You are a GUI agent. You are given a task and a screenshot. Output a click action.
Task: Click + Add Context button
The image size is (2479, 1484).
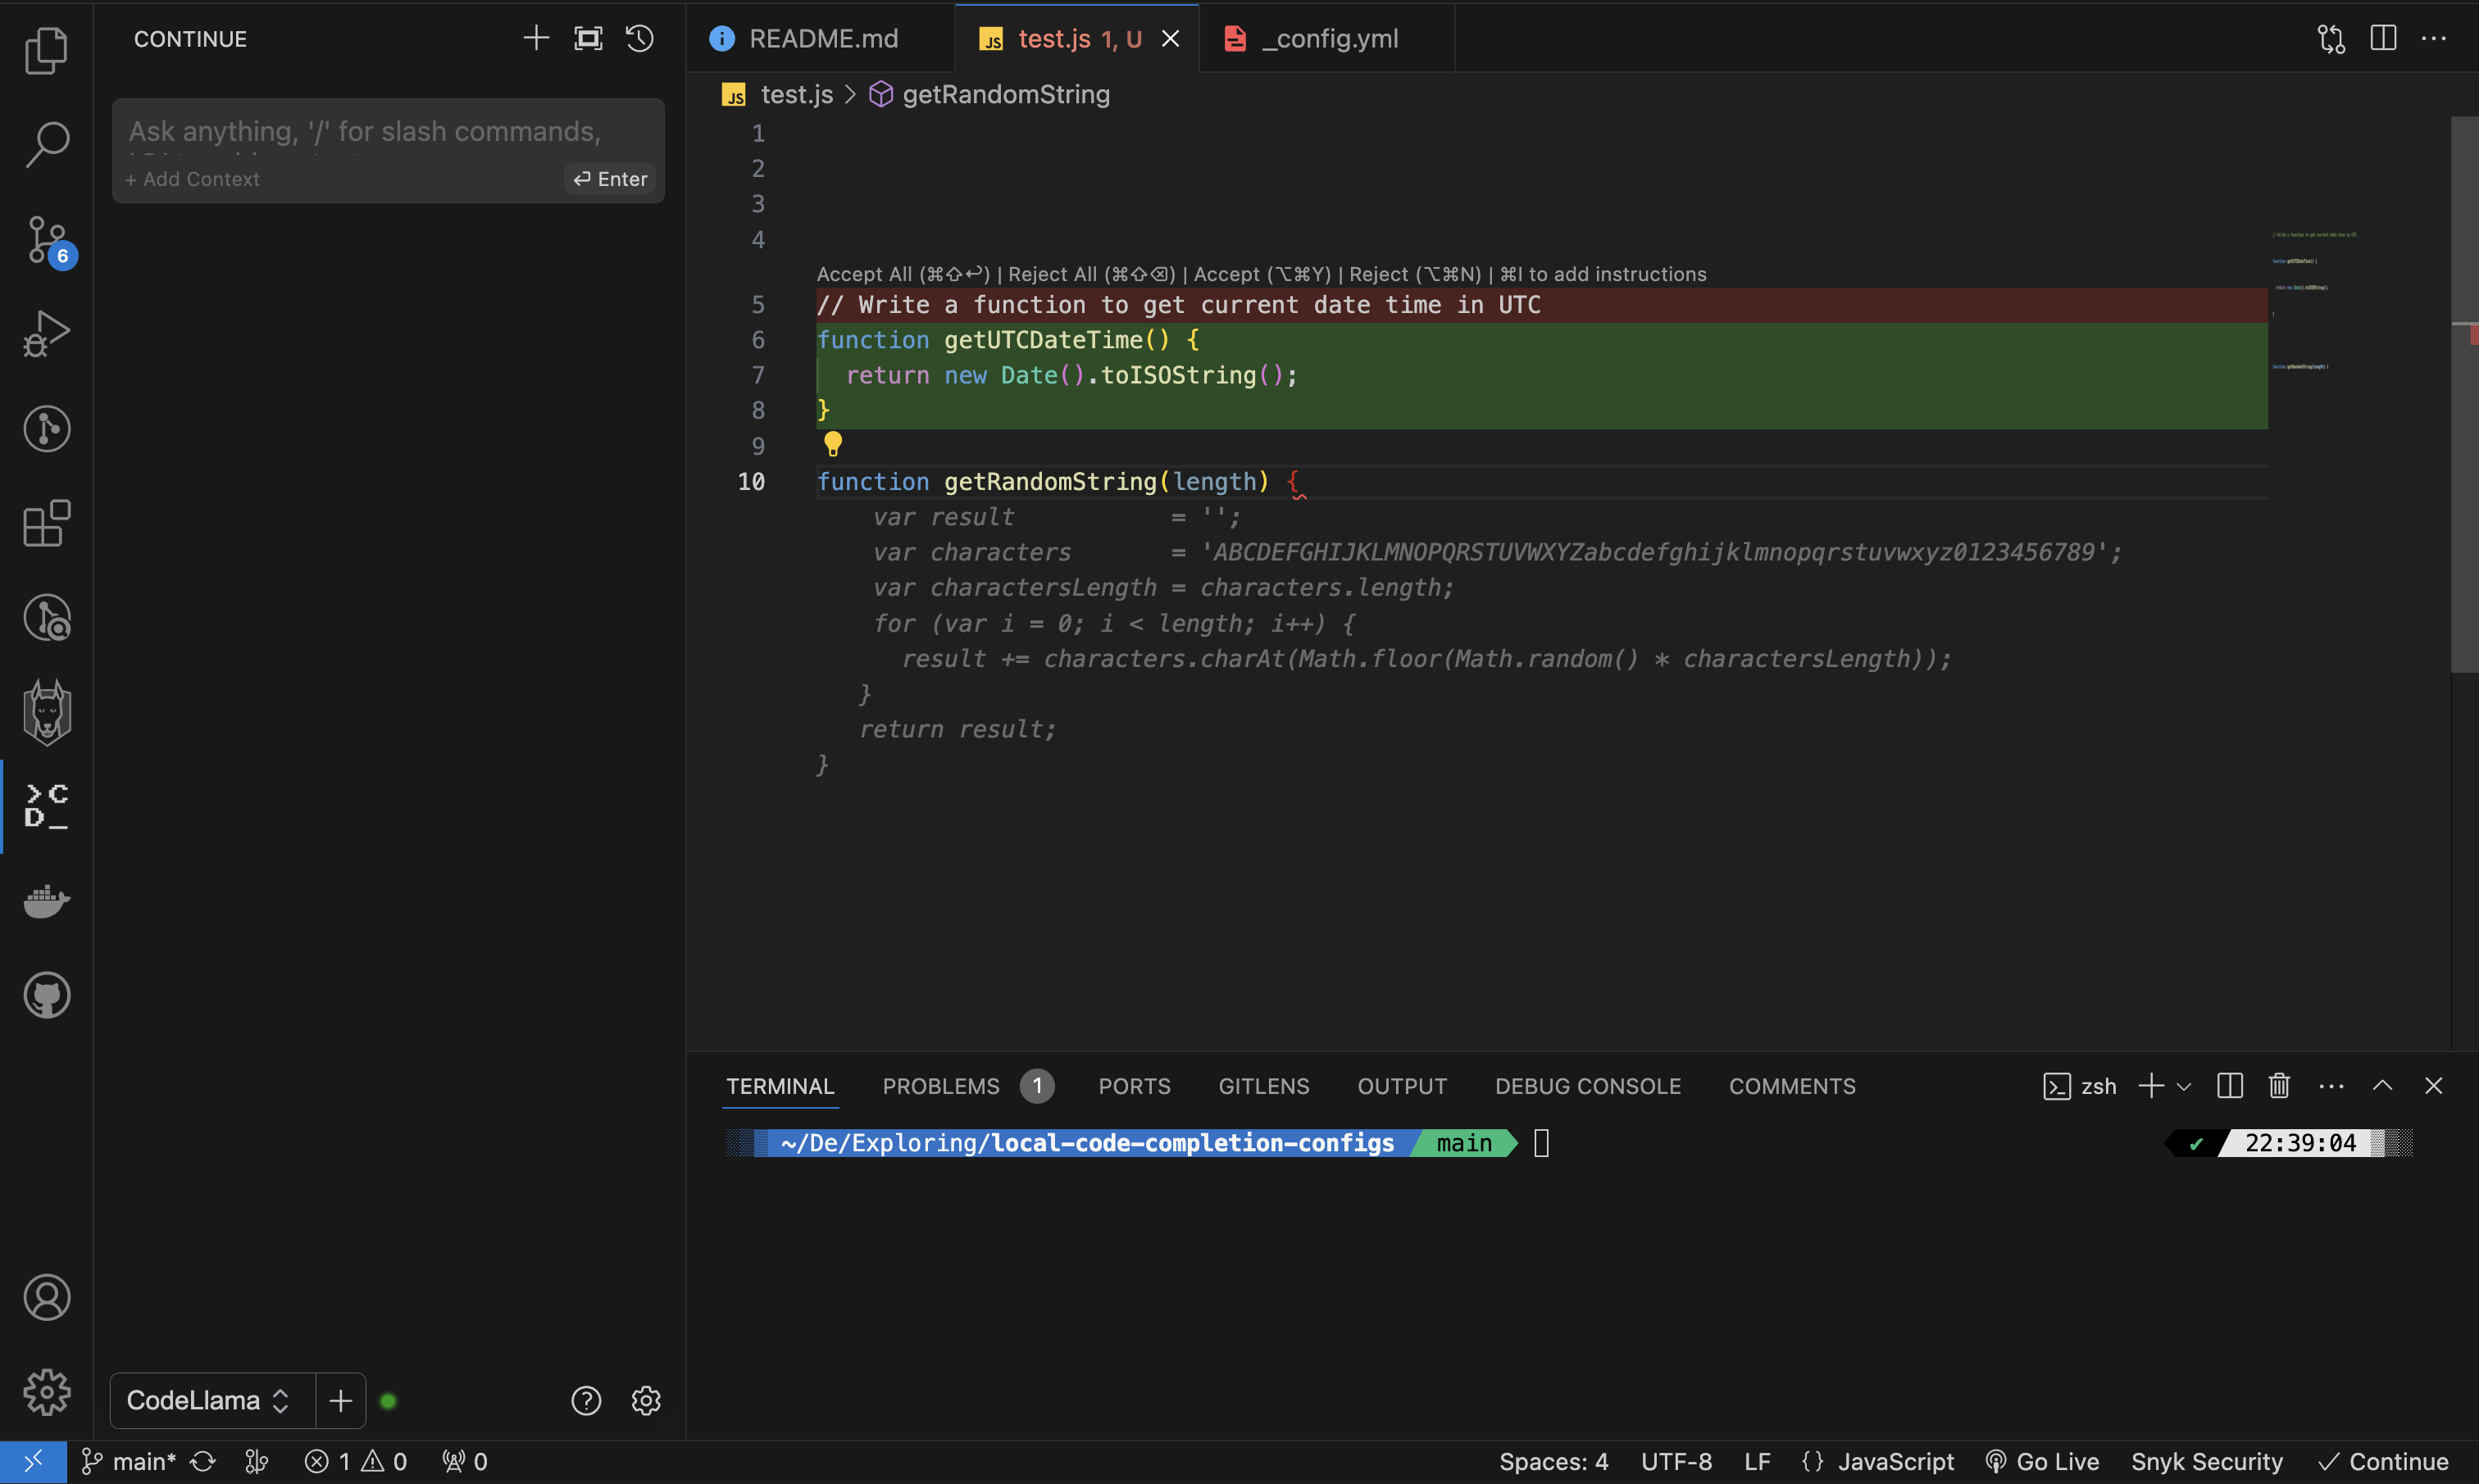pyautogui.click(x=192, y=179)
